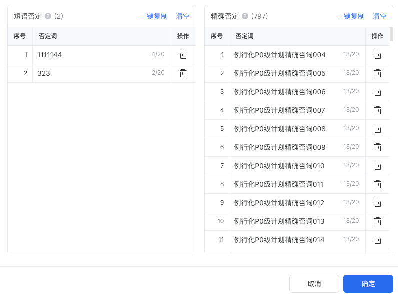
Task: Delete exact negative word ending 012
Action: pyautogui.click(x=378, y=203)
